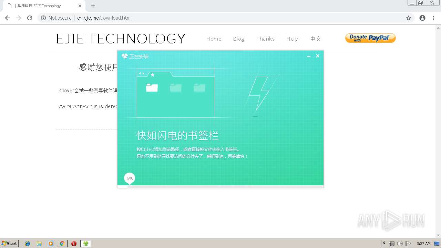This screenshot has height=248, width=441.
Task: Click Donate with PayPal button
Action: pyautogui.click(x=370, y=38)
